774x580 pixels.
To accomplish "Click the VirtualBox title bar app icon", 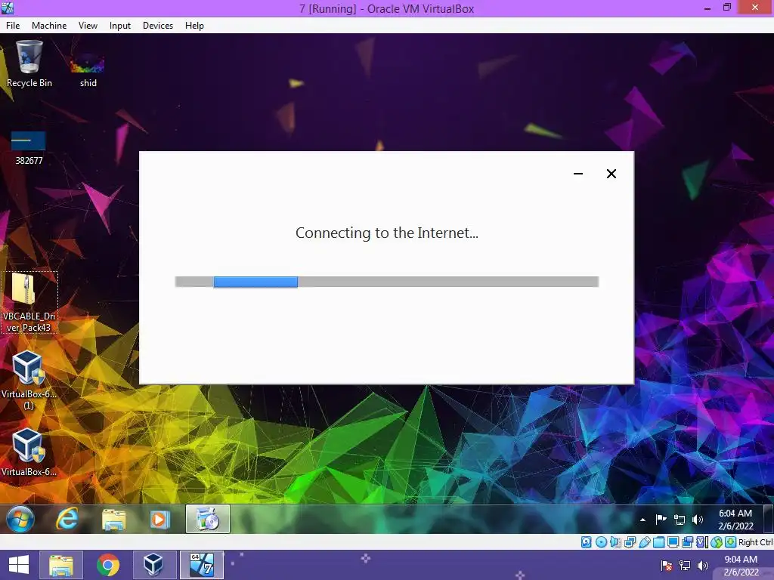I will coord(8,8).
